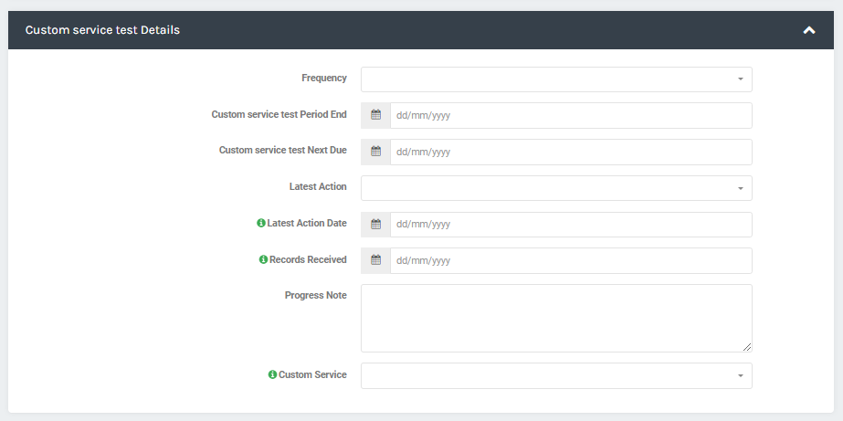Open calendar icon for Period End date
843x421 pixels.
pyautogui.click(x=375, y=115)
